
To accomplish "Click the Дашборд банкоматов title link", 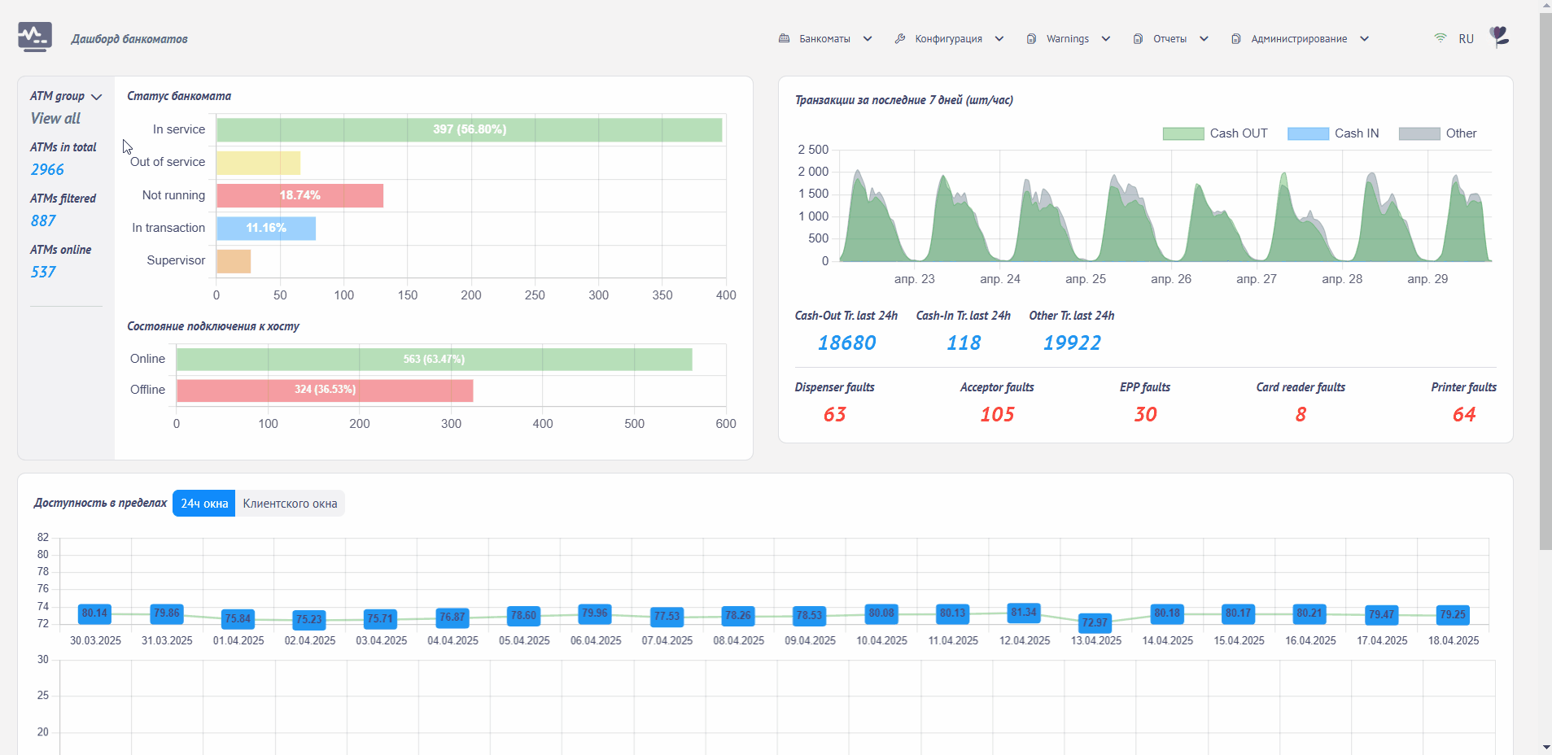I will coord(129,39).
